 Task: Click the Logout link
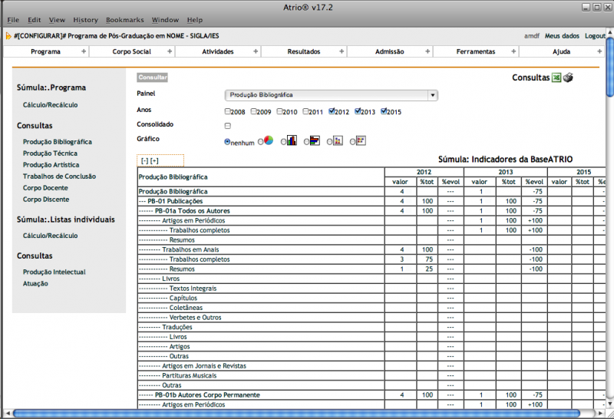point(595,36)
